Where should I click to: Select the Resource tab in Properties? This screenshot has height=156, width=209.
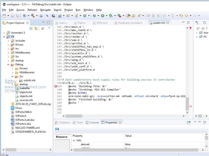[61, 137]
